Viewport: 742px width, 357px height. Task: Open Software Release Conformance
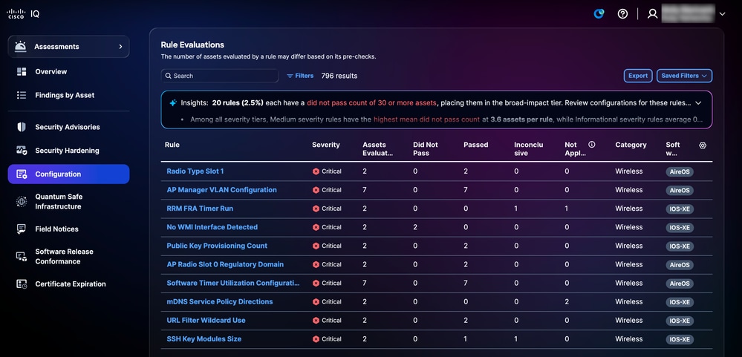click(65, 256)
